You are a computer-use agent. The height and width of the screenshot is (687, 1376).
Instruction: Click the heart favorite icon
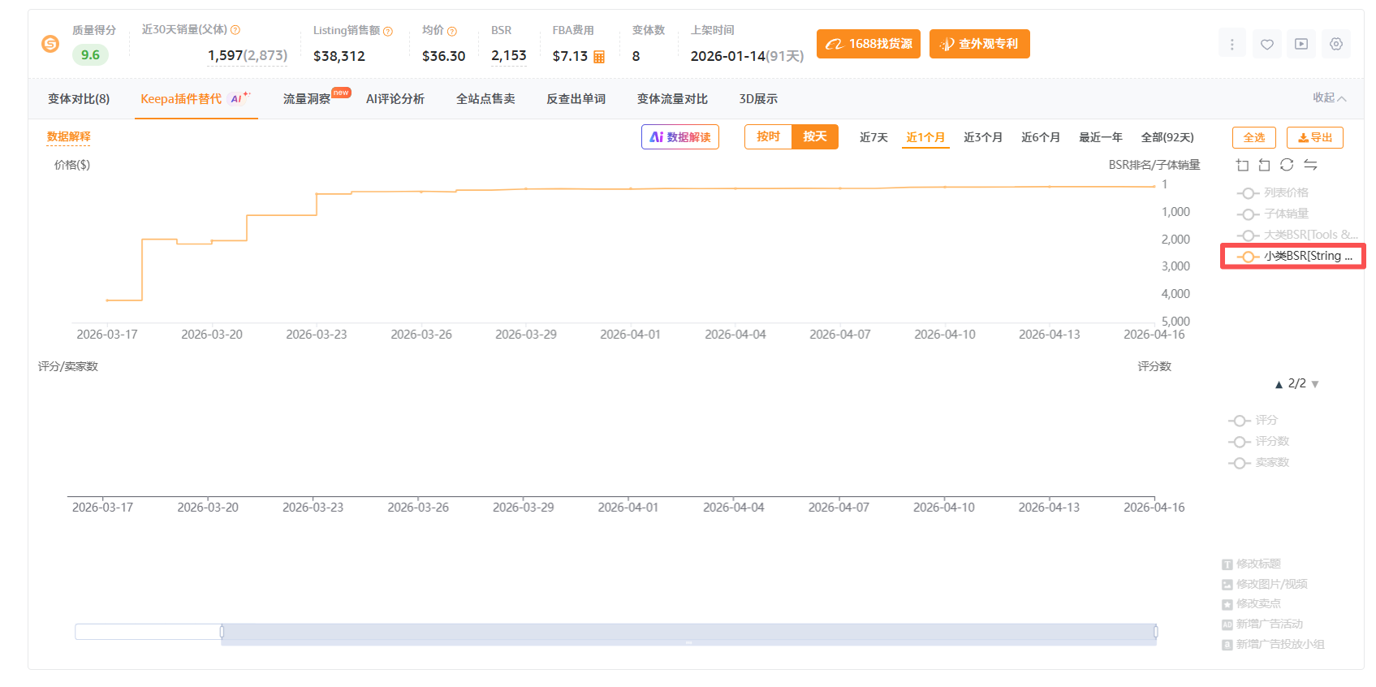pyautogui.click(x=1266, y=45)
